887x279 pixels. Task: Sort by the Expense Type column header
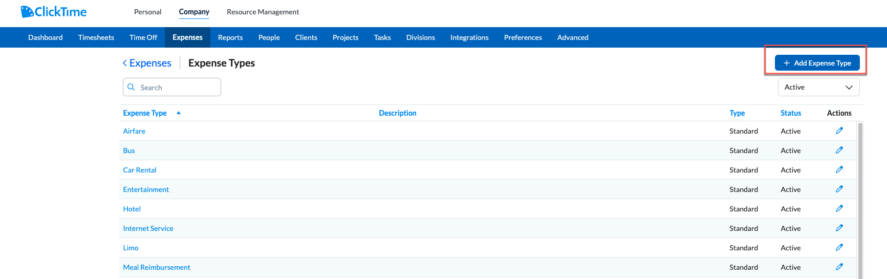[x=145, y=113]
